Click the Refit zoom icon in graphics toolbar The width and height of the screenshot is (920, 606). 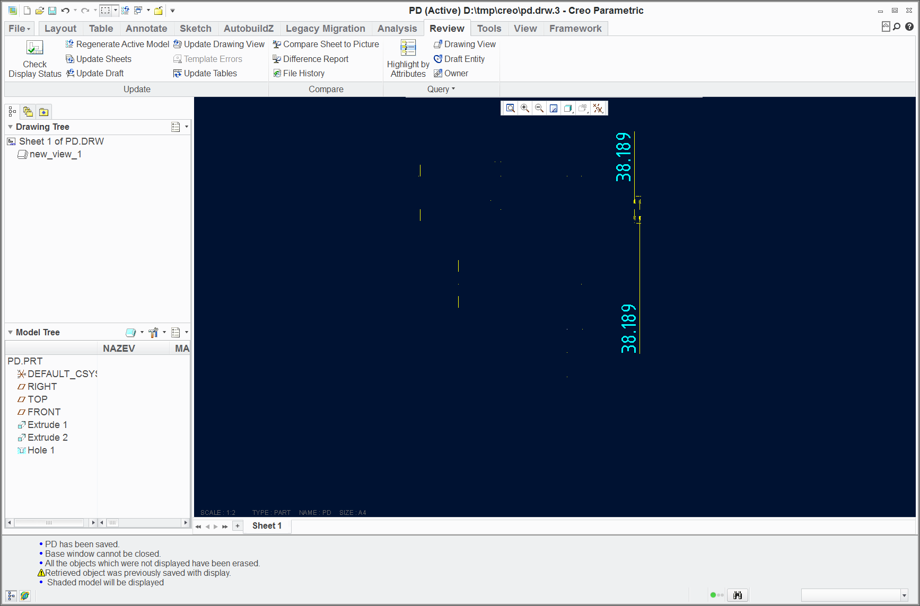click(x=510, y=108)
